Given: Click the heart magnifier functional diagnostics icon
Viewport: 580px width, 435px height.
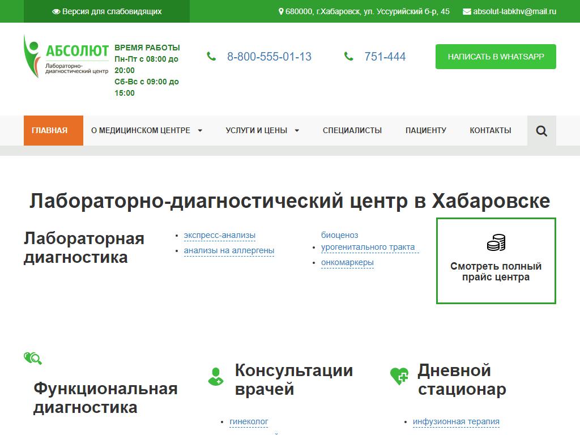Looking at the screenshot, I should point(32,358).
